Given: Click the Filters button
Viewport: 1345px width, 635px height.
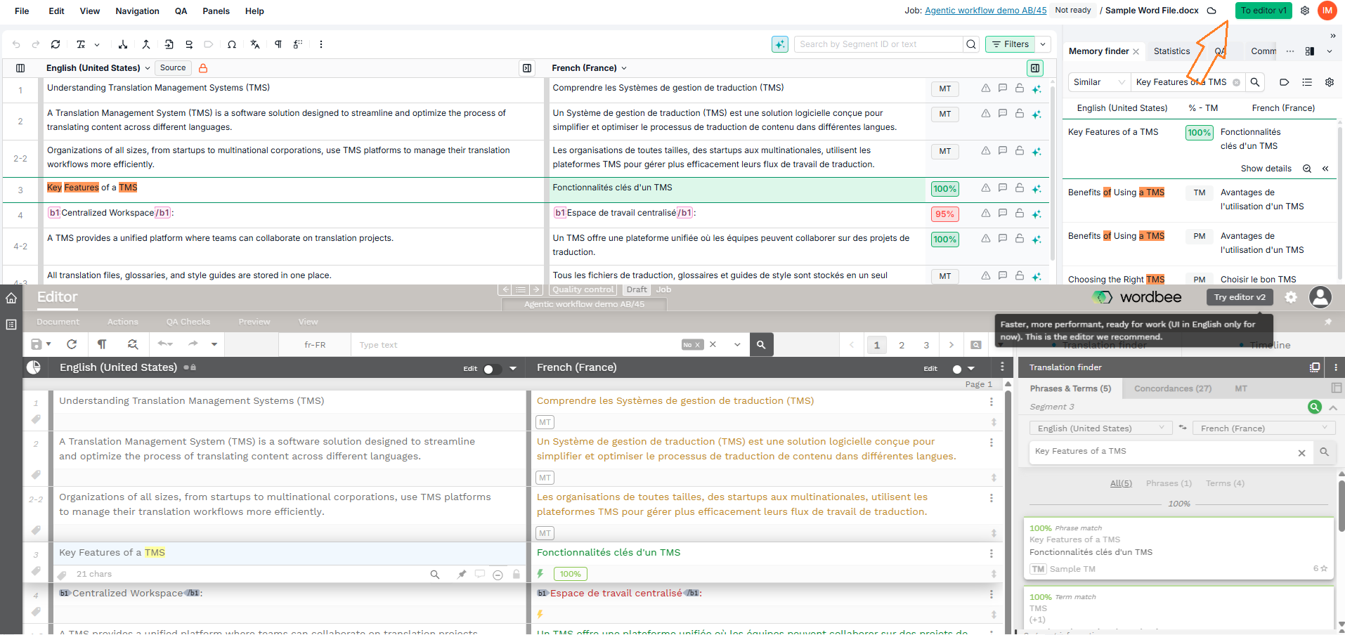Looking at the screenshot, I should click(1011, 44).
